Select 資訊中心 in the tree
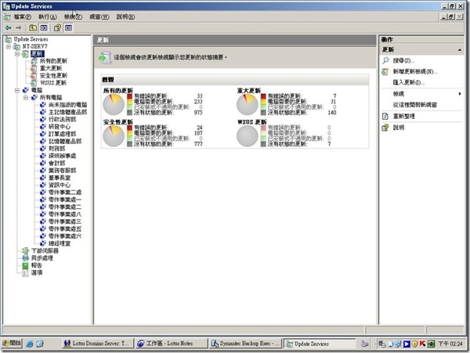Image resolution: width=470 pixels, height=353 pixels. point(60,185)
